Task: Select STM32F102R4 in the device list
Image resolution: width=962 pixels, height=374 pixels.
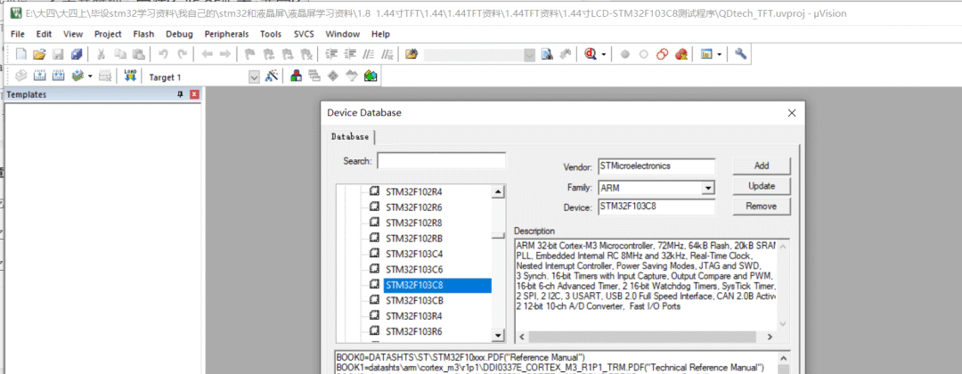Action: tap(414, 191)
